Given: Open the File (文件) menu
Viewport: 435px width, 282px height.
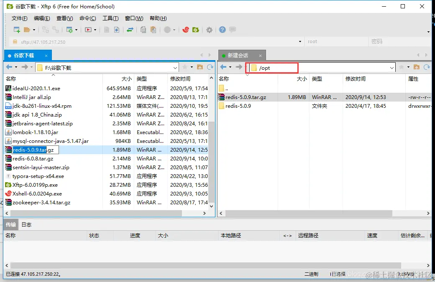Looking at the screenshot, I should 19,18.
